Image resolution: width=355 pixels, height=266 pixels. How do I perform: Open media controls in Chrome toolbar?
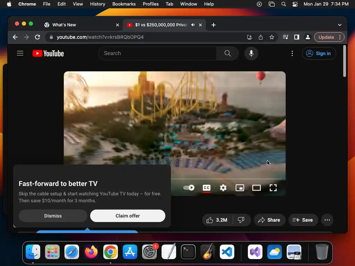point(286,37)
